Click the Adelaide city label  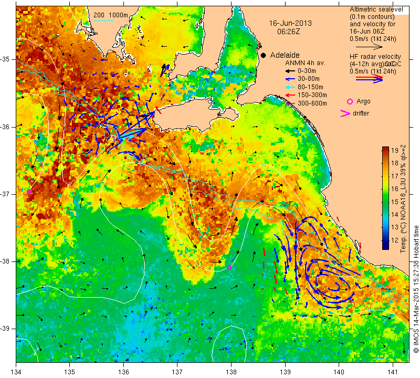[x=285, y=55]
